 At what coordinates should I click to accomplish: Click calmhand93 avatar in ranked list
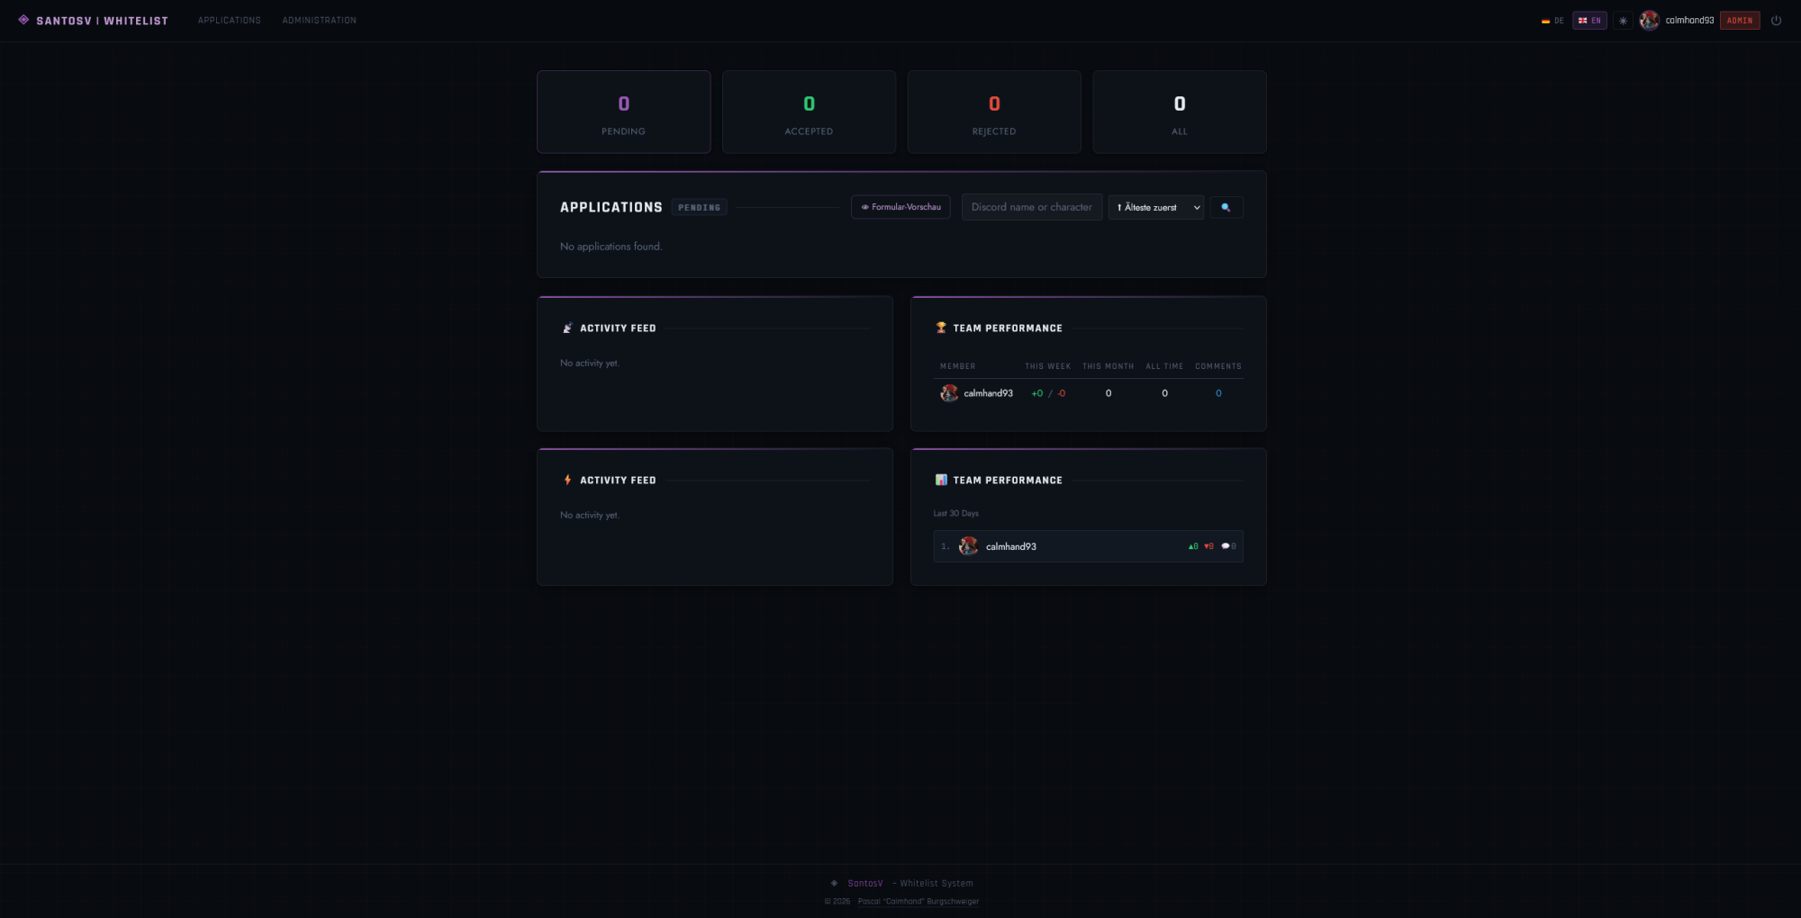click(x=969, y=546)
